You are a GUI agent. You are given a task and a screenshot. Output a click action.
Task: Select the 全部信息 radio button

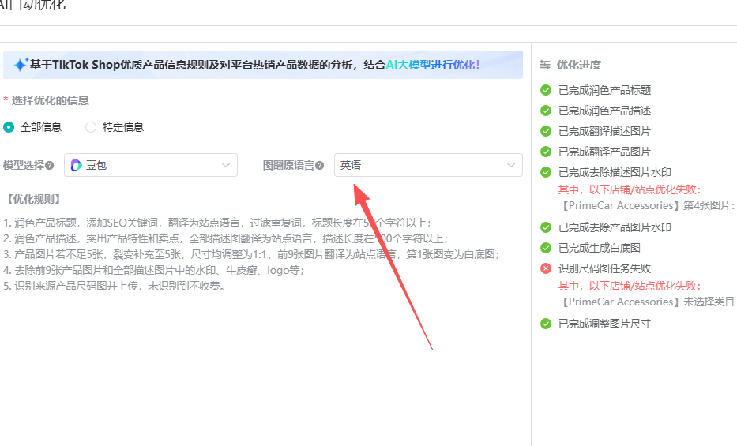tap(9, 127)
